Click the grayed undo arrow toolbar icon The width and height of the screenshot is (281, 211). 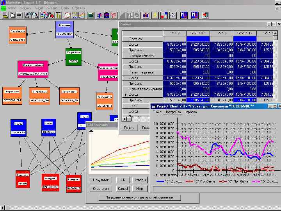(137, 15)
